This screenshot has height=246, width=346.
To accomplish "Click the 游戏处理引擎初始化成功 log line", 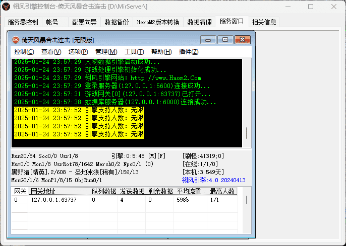I will [90, 70].
